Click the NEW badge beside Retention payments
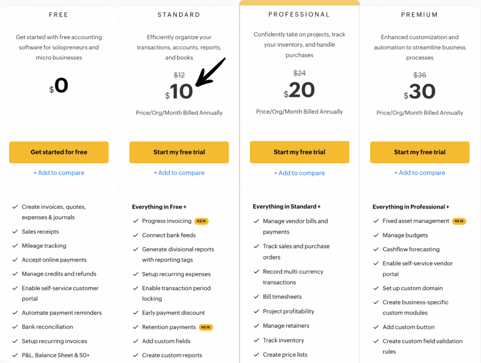 206,327
